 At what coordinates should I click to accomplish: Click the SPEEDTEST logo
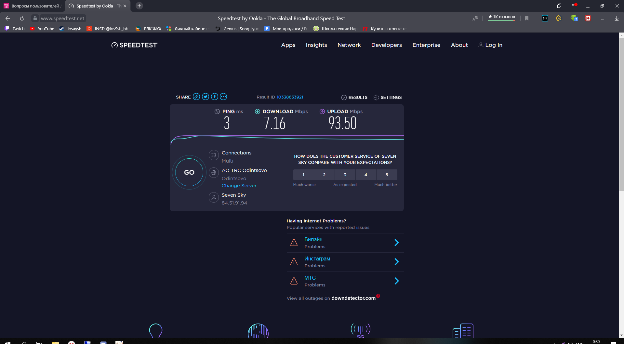134,45
